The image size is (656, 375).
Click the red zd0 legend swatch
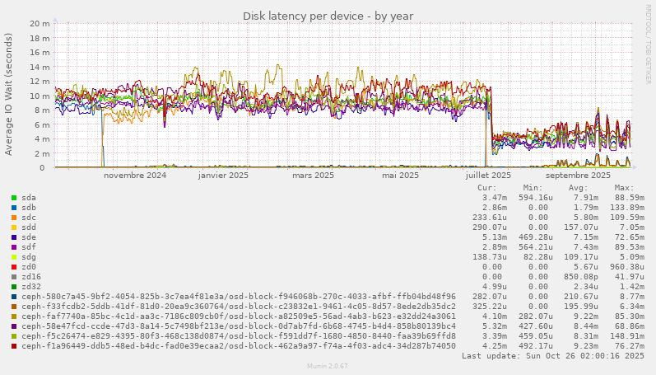[14, 267]
